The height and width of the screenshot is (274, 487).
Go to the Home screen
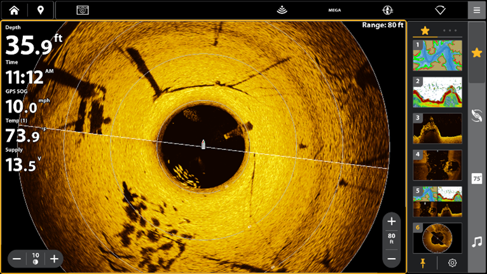coord(14,10)
